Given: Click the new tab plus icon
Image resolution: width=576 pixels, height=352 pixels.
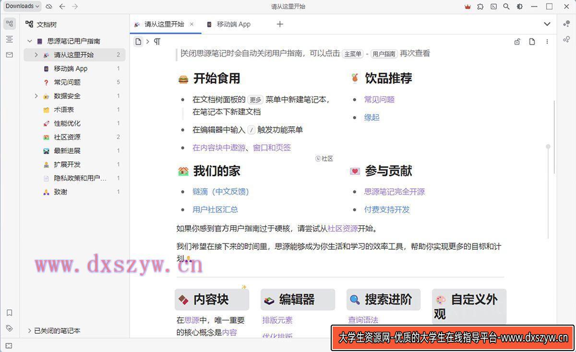Looking at the screenshot, I should click(x=280, y=24).
